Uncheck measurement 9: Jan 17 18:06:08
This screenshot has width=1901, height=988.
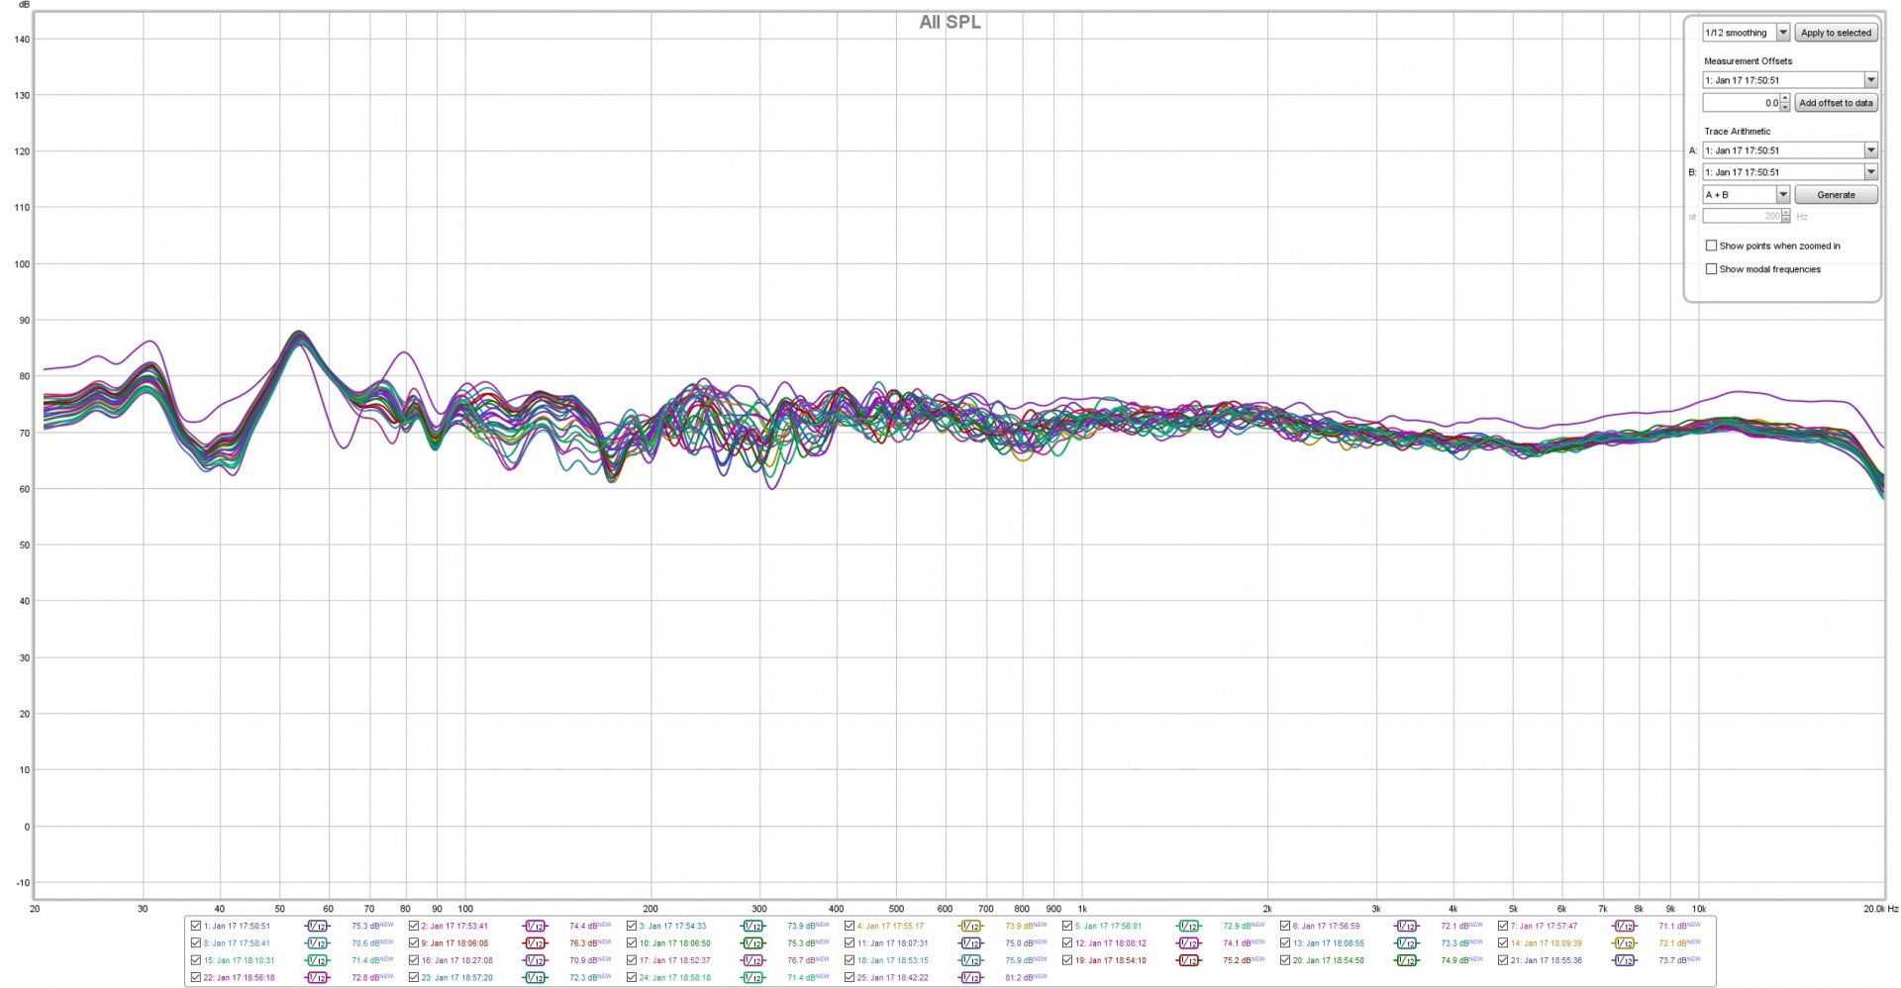click(414, 943)
